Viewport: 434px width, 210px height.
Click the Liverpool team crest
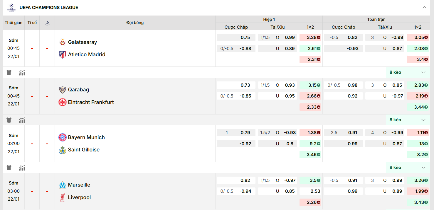point(62,197)
